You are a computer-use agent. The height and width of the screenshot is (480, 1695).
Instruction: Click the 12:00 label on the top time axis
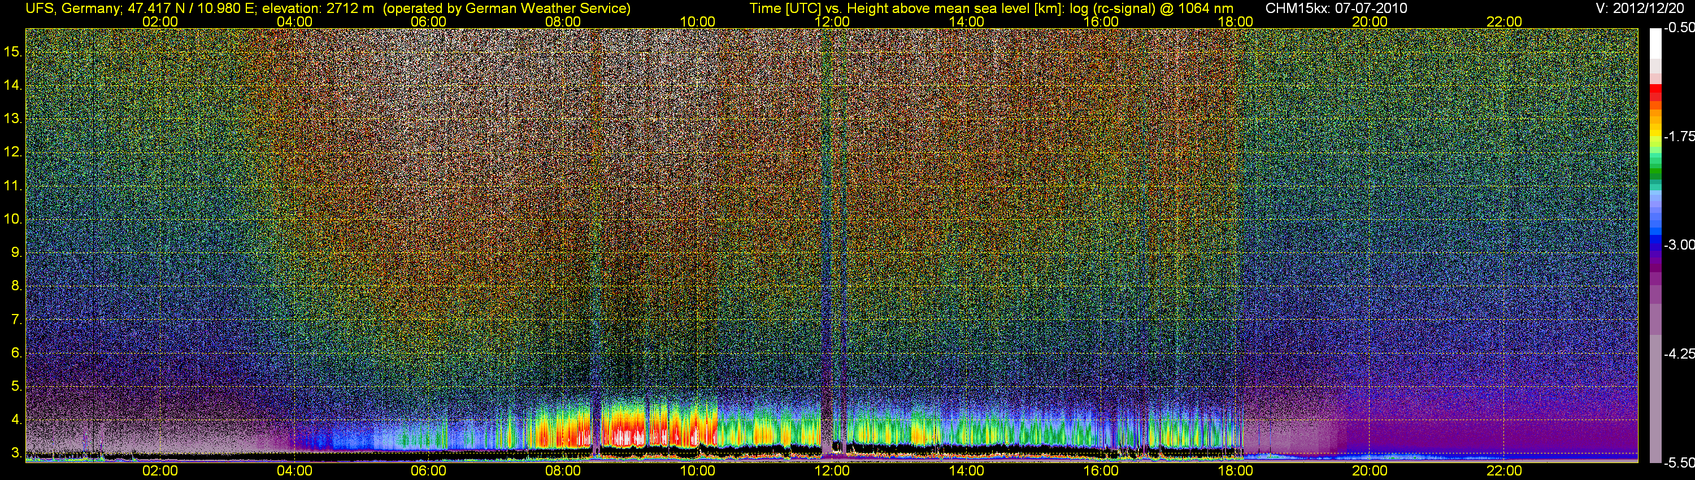click(x=832, y=21)
